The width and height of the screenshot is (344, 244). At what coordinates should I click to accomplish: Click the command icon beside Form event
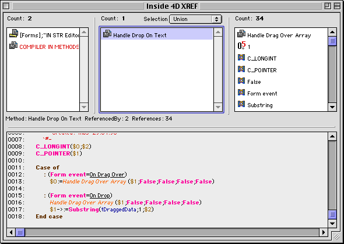[241, 92]
